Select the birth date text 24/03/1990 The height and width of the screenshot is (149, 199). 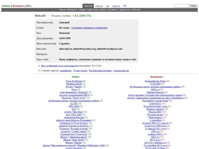click(65, 38)
